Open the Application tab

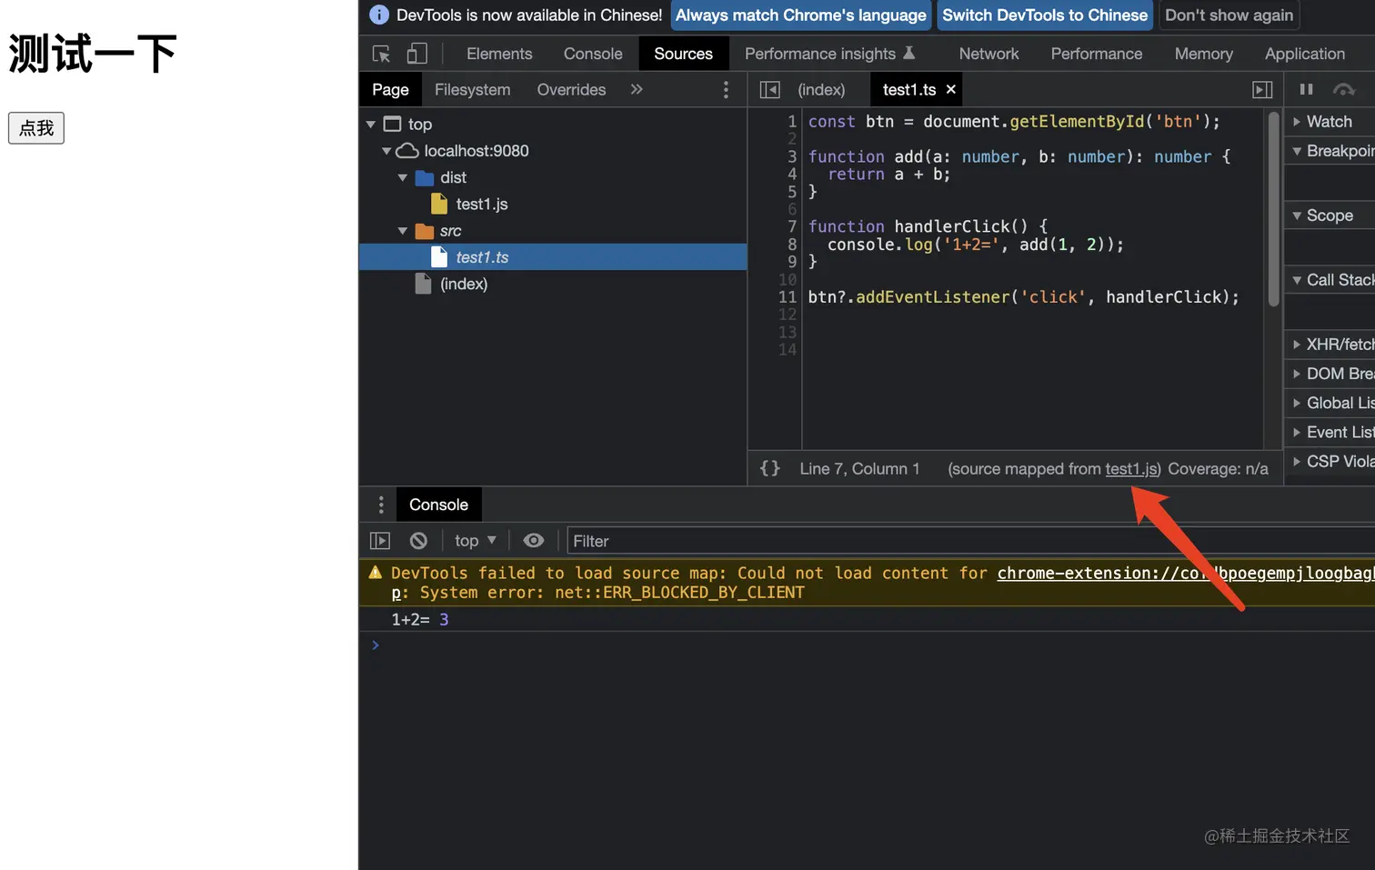click(x=1304, y=54)
